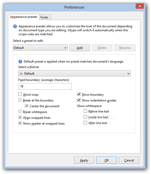Open the Select a theme dropdown
The image size is (151, 174).
[x=74, y=73]
